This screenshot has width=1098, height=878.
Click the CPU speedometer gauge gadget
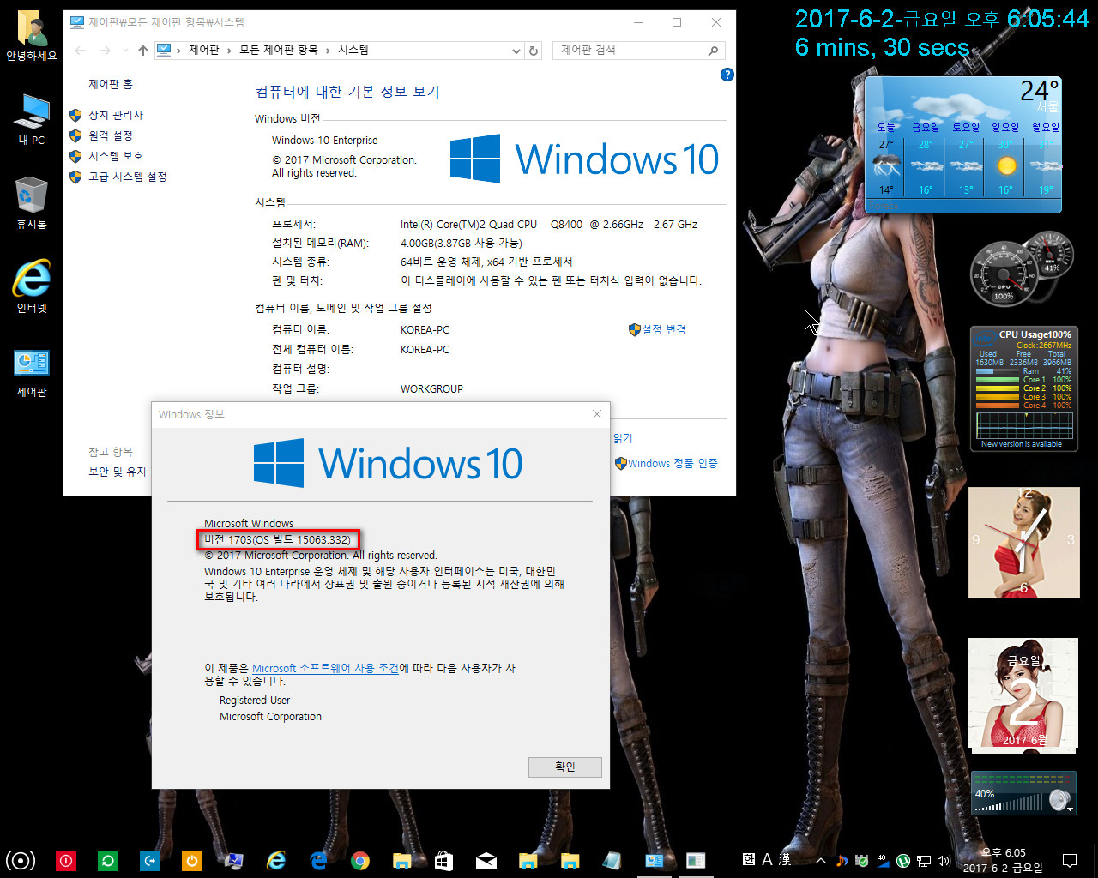1004,275
